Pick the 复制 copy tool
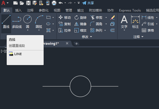Image resolution: width=159 pixels, height=109 pixels. coord(65,24)
